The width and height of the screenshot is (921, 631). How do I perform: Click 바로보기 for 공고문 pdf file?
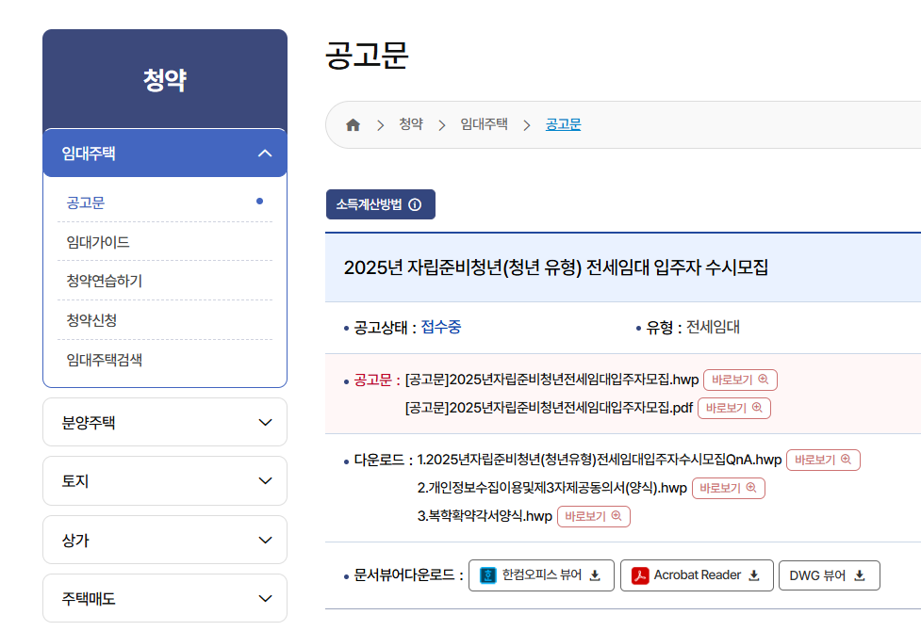[734, 408]
